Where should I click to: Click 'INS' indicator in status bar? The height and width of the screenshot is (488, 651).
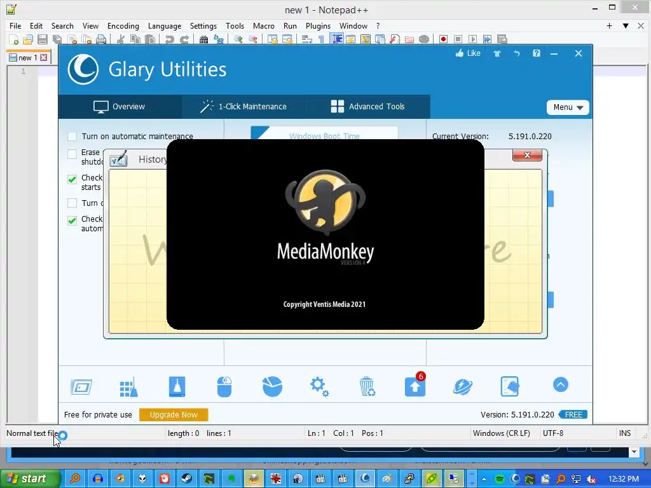pos(625,433)
